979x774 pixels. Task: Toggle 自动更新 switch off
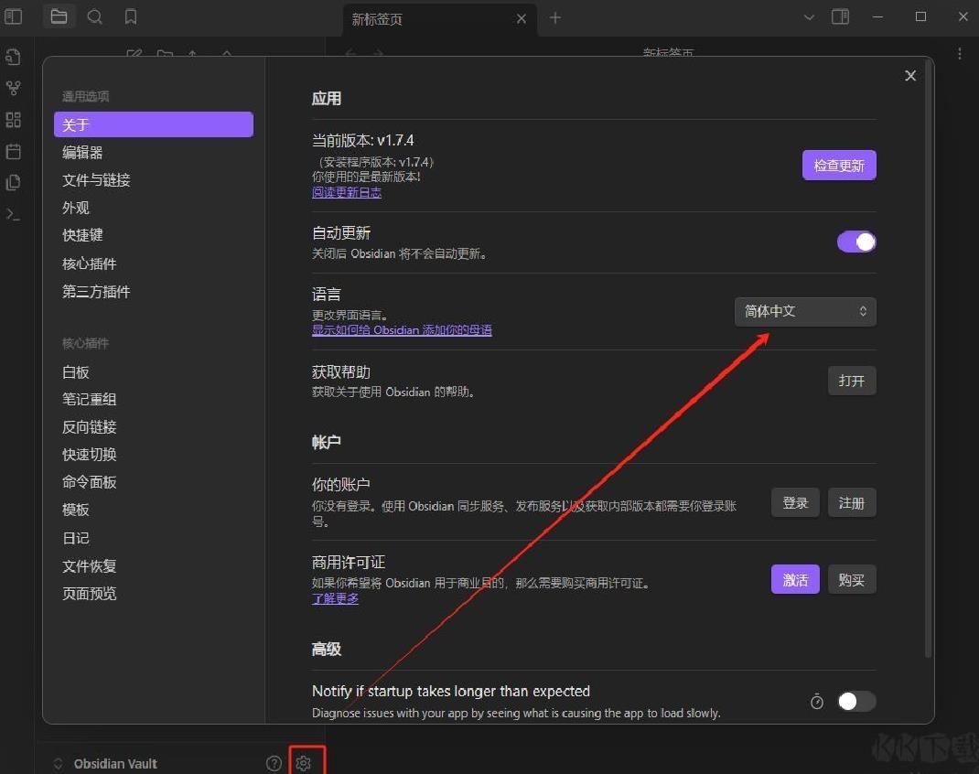coord(856,242)
